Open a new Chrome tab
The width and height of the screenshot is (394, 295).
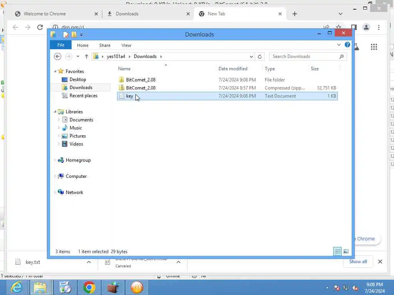click(294, 14)
